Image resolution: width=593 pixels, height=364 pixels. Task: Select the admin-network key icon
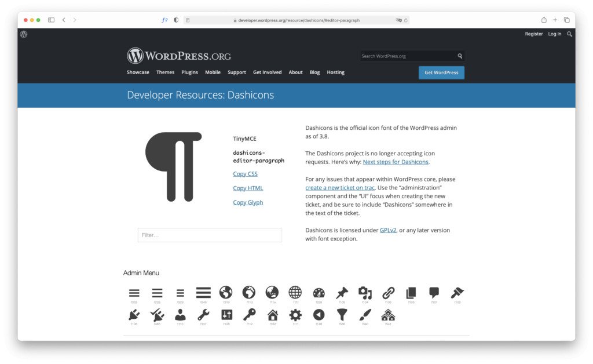pos(249,315)
